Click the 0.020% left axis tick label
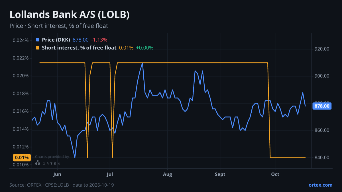 click(x=21, y=76)
